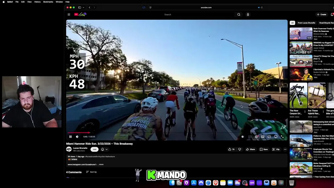334x188 pixels.
Task: Expand sidebar chevron dropdown in Safari toolbar
Action: coord(83,8)
